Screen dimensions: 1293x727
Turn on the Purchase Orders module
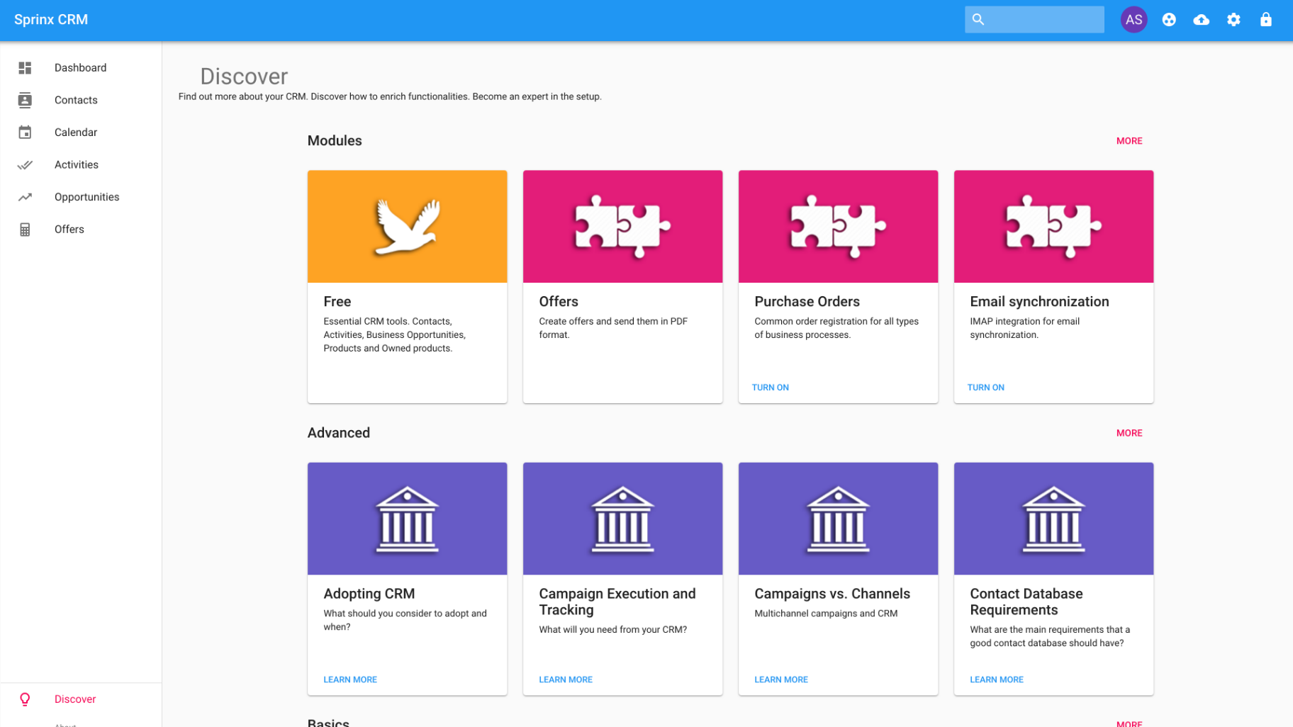coord(770,388)
